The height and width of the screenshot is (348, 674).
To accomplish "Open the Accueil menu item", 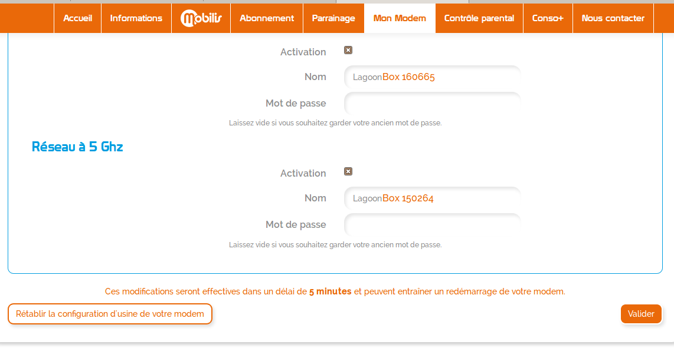I will (78, 18).
